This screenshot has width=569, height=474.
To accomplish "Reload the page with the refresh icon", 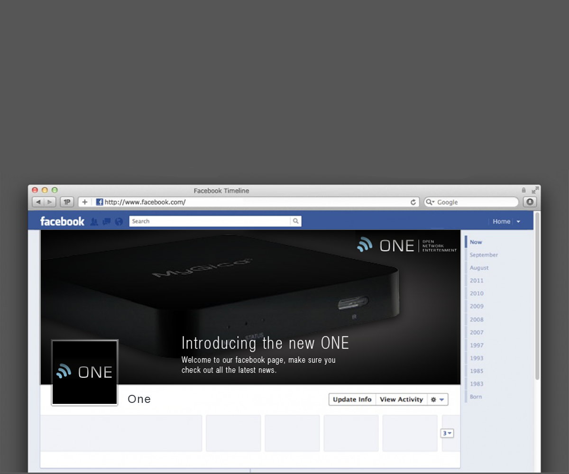I will coord(413,202).
